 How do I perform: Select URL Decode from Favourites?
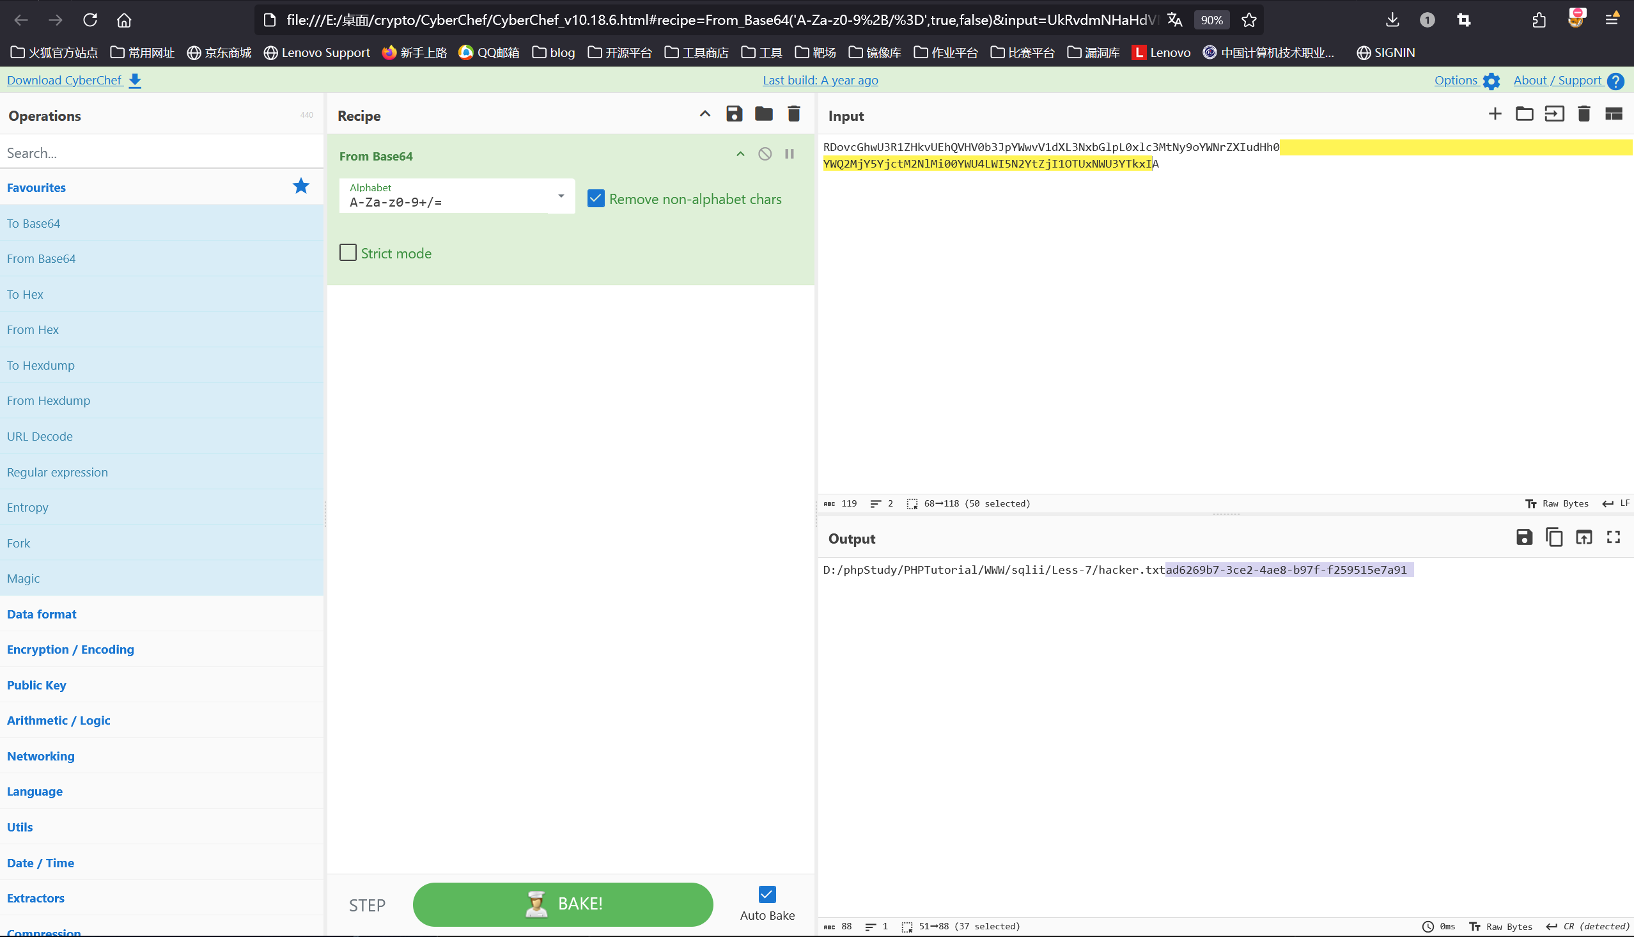coord(40,436)
